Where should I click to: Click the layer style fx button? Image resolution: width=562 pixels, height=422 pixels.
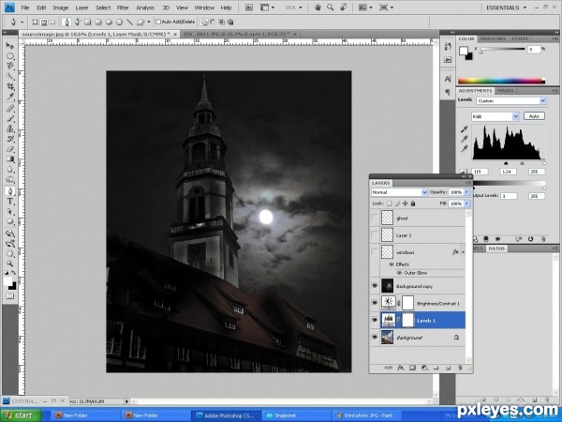(x=400, y=368)
